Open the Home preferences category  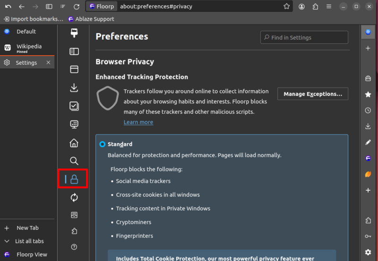point(74,143)
